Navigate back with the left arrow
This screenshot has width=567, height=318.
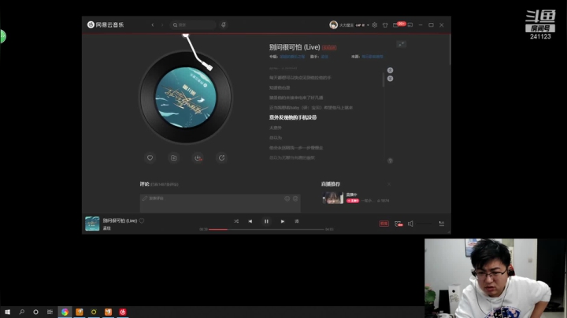(153, 25)
